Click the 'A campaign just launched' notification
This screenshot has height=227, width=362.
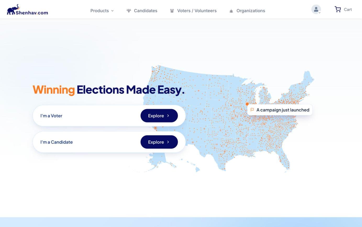(280, 110)
